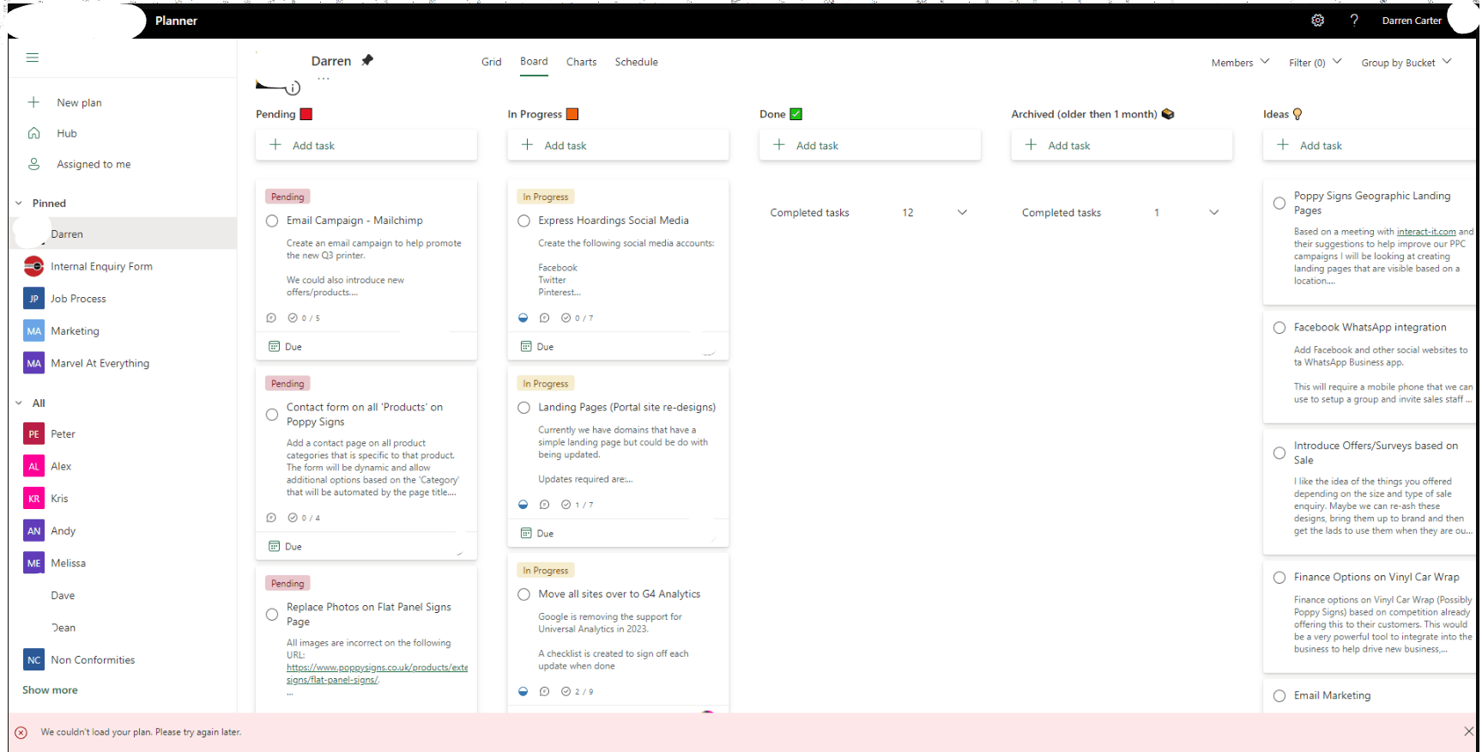Viewport: 1482px width, 752px height.
Task: Mark Email Campaign - Mailchimp task complete
Action: (x=272, y=221)
